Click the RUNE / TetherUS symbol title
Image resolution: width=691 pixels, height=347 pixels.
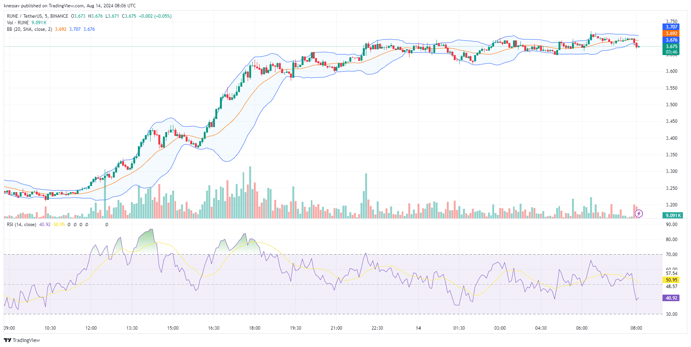pyautogui.click(x=25, y=16)
